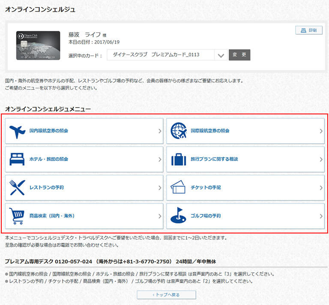Viewport: 329px width, 305px height.
Task: Expand the chevron on ゴルフ場の予約 row
Action: coord(321,216)
